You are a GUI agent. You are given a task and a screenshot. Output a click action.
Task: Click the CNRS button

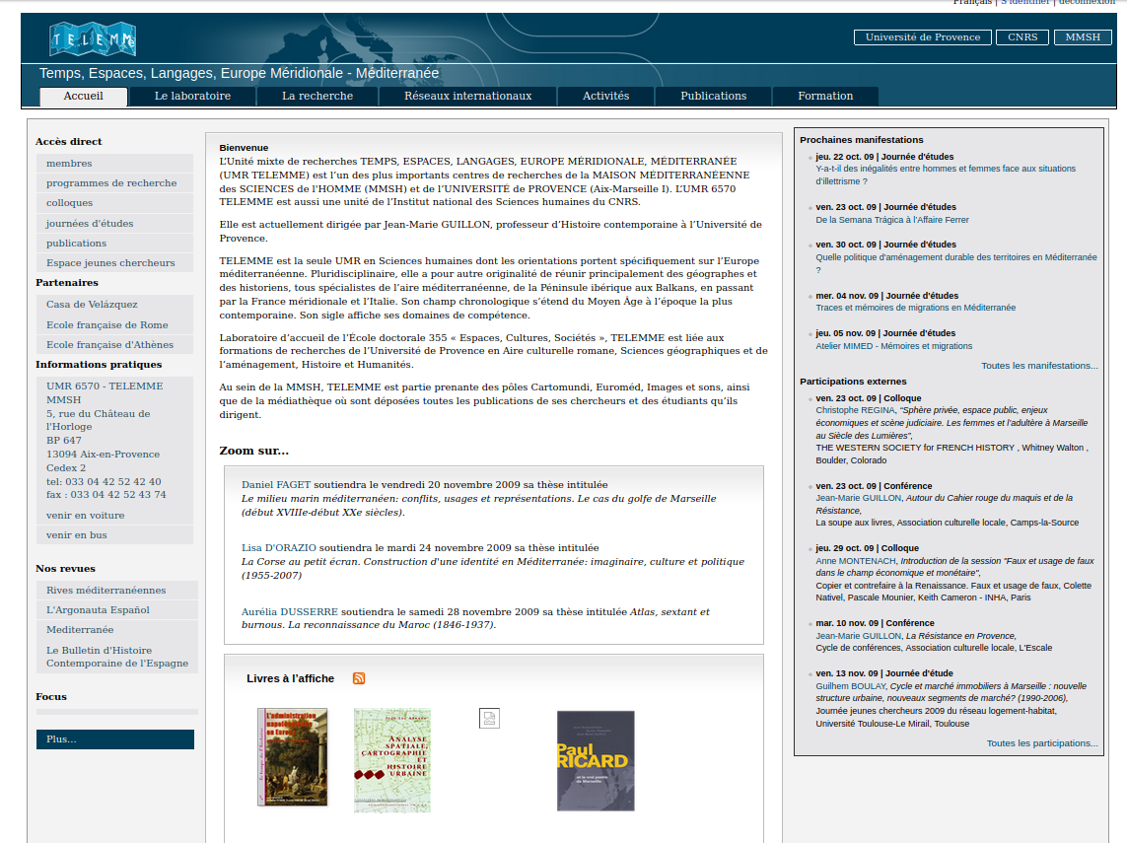(1022, 37)
